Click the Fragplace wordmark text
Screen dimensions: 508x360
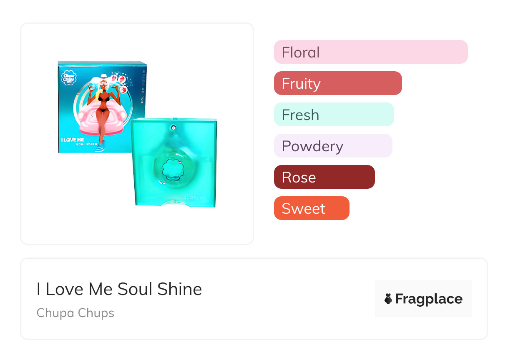[x=429, y=299]
